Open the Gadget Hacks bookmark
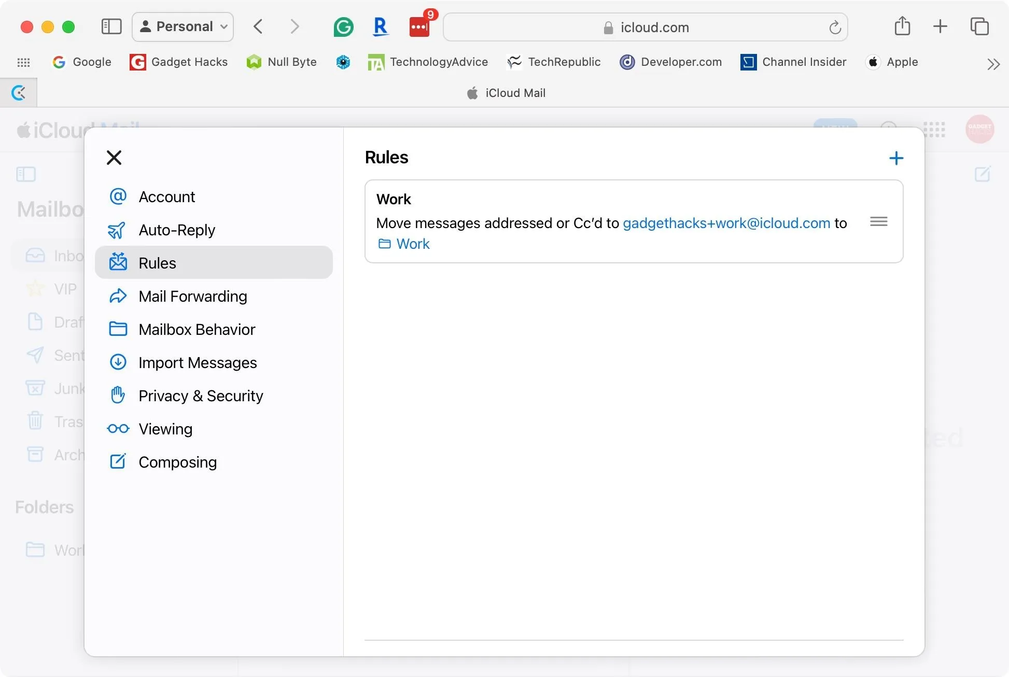1009x677 pixels. pyautogui.click(x=179, y=62)
